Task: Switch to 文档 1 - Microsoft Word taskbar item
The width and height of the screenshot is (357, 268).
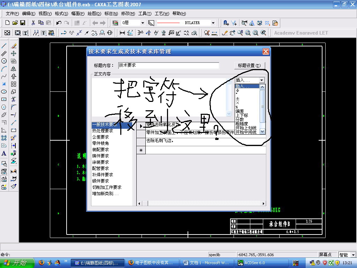Action: 207,263
